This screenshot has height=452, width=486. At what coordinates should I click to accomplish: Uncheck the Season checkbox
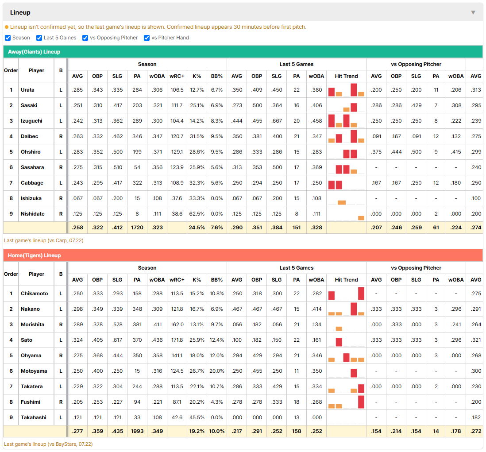point(8,38)
